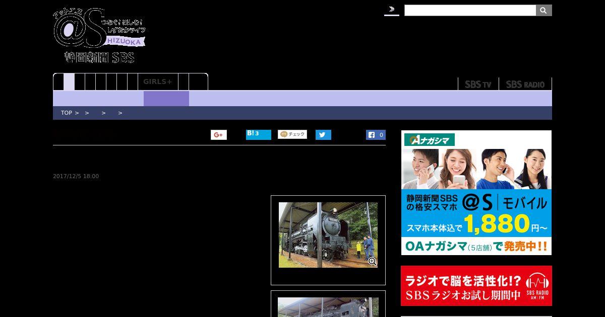605x317 pixels.
Task: Open the GIRLS+ tab
Action: pos(158,82)
